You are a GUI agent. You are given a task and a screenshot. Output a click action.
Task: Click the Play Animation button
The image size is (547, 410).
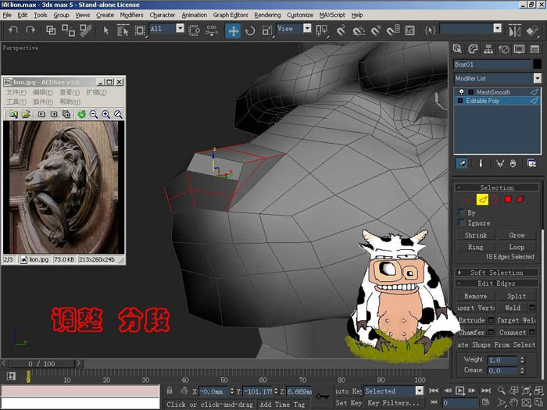coord(459,390)
